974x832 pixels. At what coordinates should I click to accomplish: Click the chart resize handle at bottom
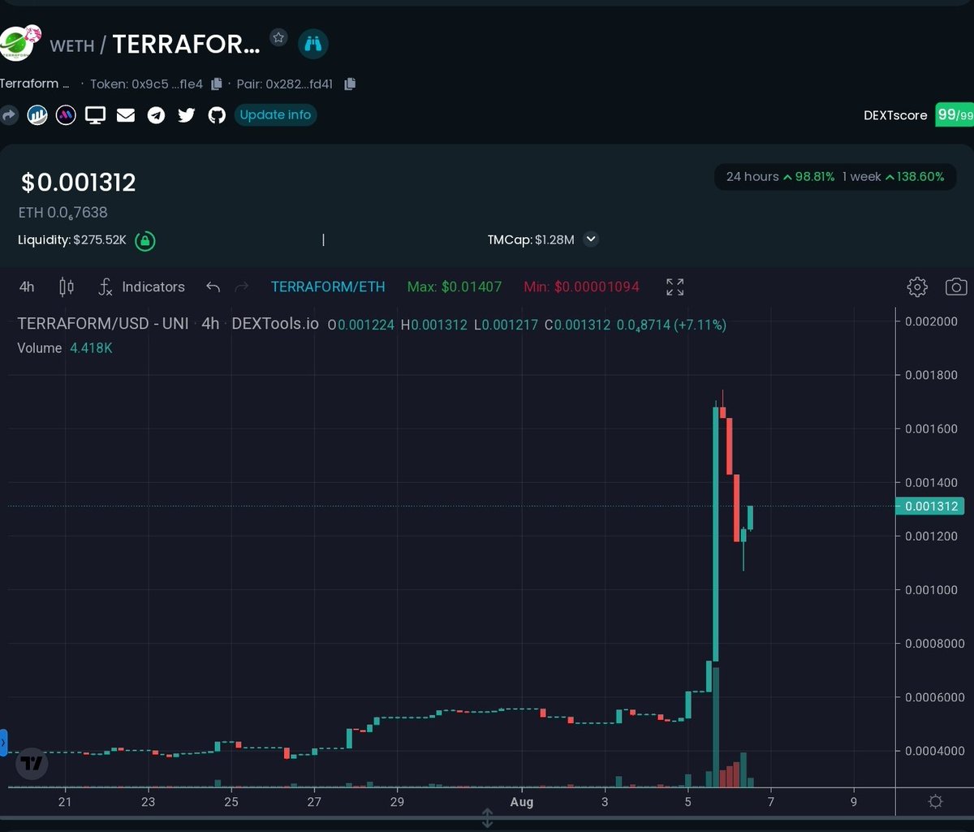487,818
